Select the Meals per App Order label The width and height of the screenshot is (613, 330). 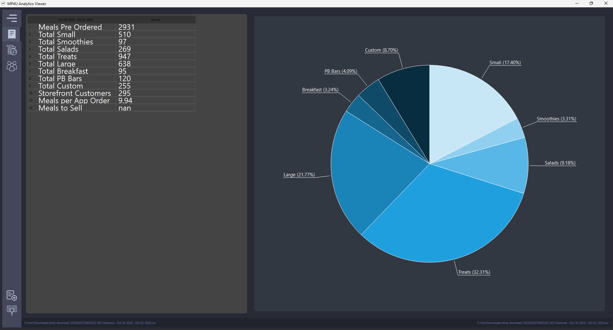click(74, 101)
